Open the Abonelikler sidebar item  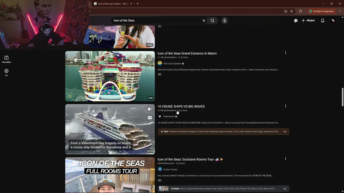tap(6, 59)
